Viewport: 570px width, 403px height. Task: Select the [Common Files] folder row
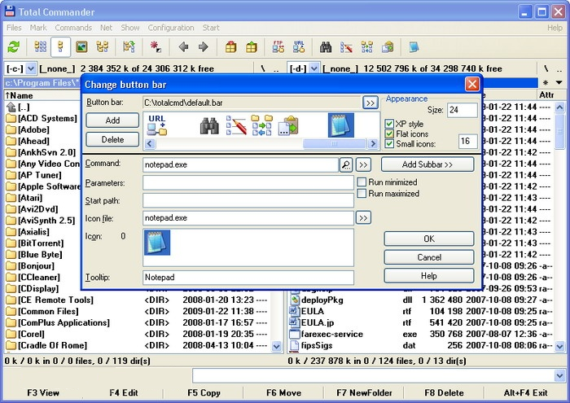(x=138, y=312)
